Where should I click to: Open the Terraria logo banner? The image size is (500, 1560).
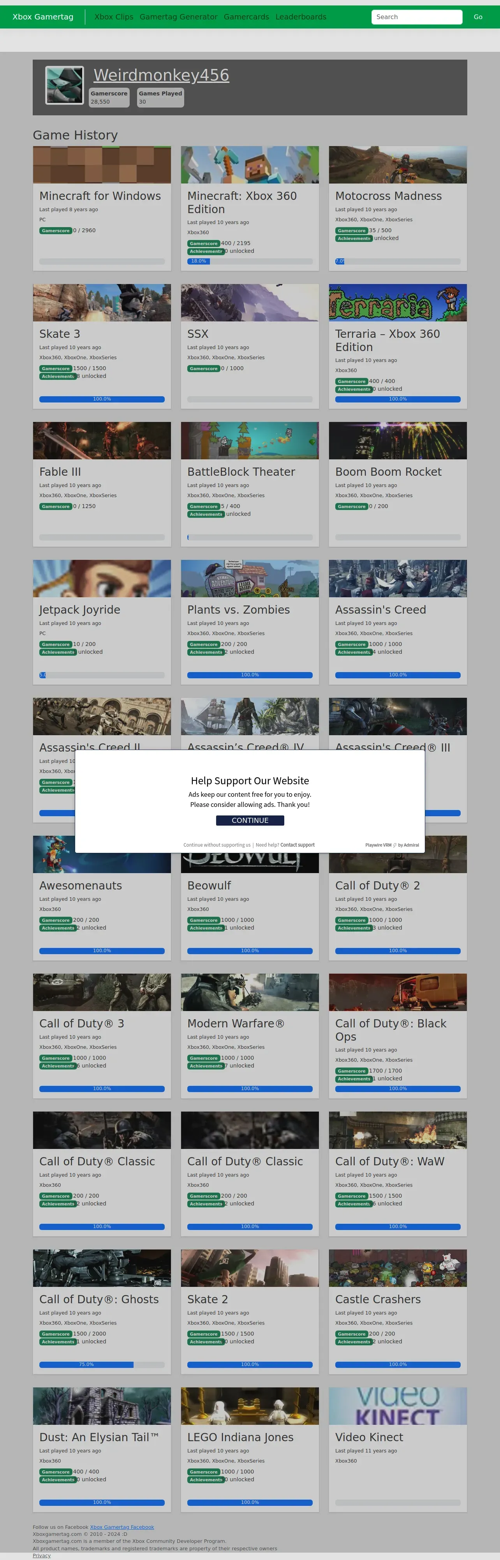tap(398, 303)
